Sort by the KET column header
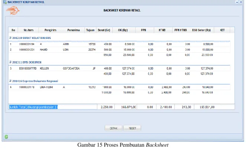Screen dimensions: 246x149 [222, 30]
